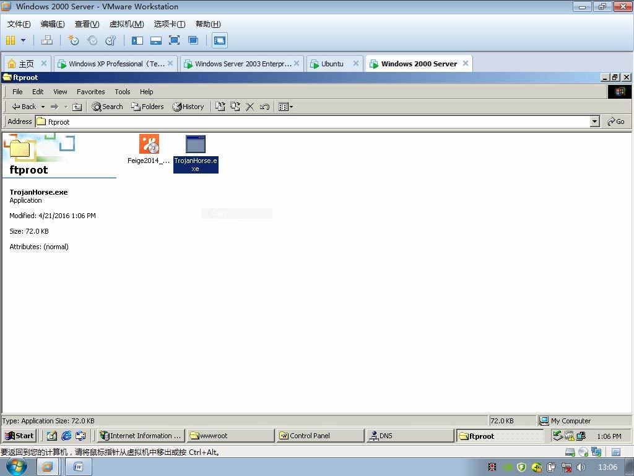
Task: Click the ftproot address bar field
Action: coord(313,121)
